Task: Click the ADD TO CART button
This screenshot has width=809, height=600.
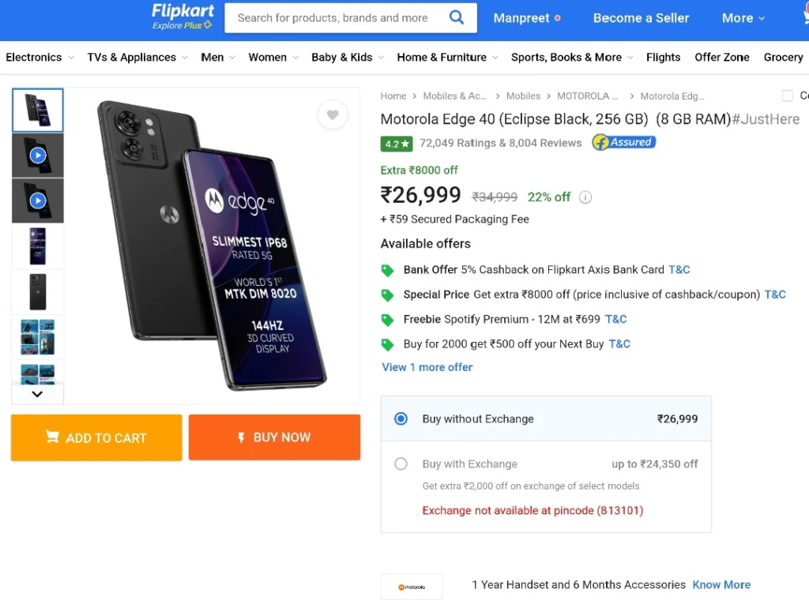Action: click(x=96, y=437)
